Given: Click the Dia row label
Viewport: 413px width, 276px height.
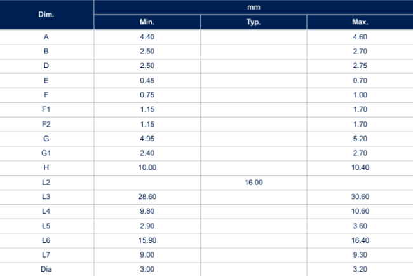Looking at the screenshot, I should tap(46, 270).
